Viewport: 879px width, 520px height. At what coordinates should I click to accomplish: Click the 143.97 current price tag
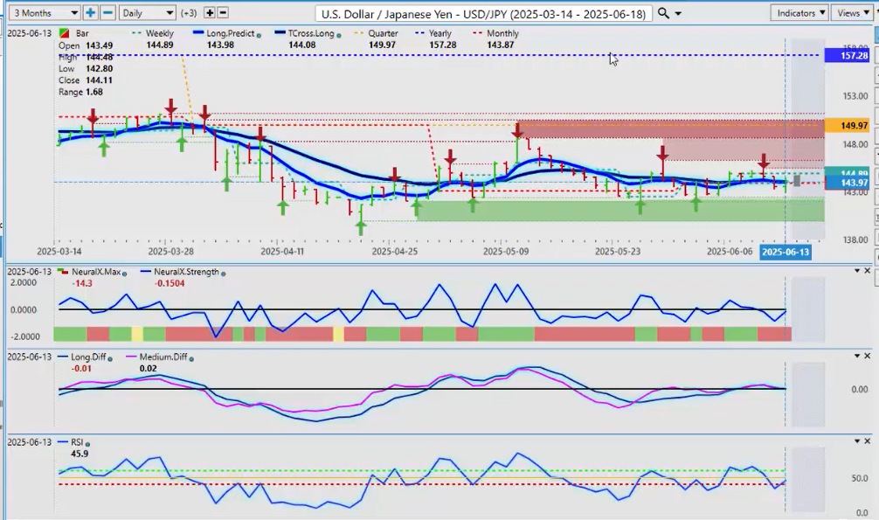tap(847, 183)
